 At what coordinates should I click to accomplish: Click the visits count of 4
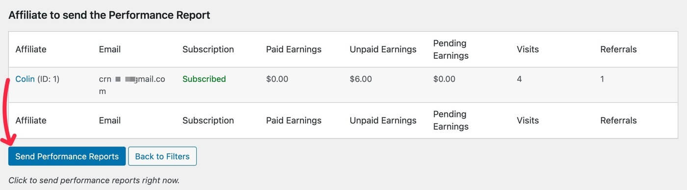click(x=519, y=79)
